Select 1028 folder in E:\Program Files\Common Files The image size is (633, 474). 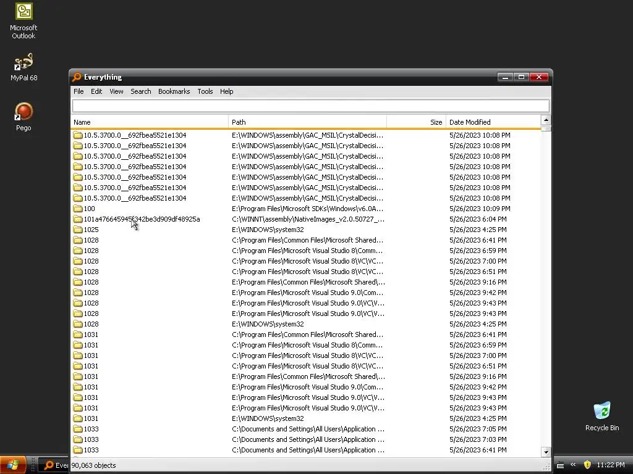tap(91, 282)
